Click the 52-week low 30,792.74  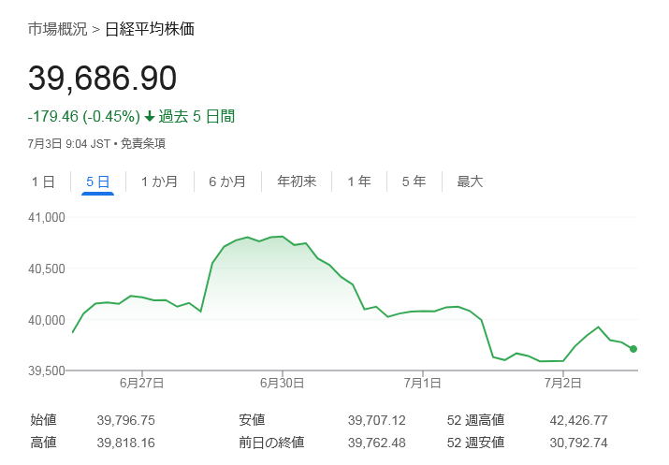(578, 443)
